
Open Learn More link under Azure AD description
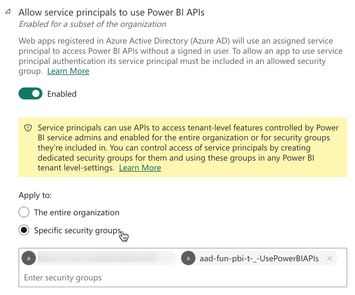pos(68,71)
